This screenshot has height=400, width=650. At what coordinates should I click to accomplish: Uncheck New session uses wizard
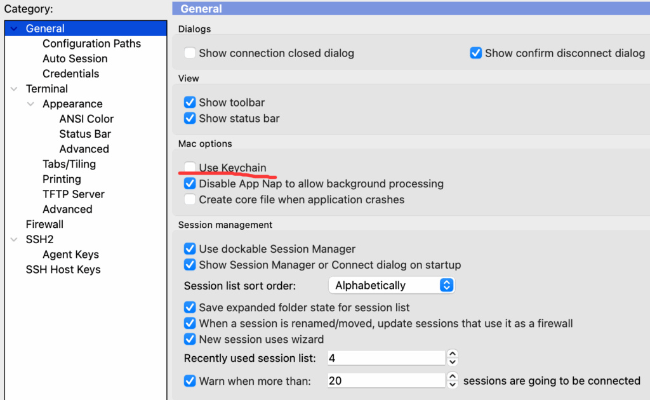(190, 339)
